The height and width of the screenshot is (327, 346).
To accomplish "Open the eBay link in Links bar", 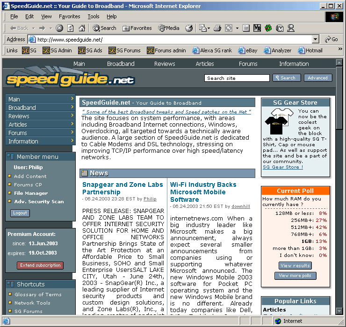I will (248, 50).
